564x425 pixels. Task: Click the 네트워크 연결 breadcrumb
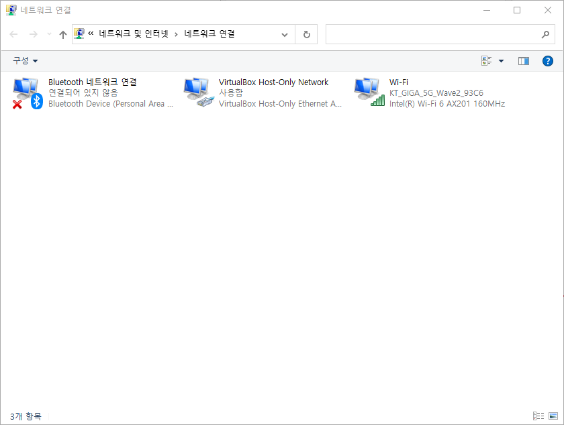tap(209, 34)
